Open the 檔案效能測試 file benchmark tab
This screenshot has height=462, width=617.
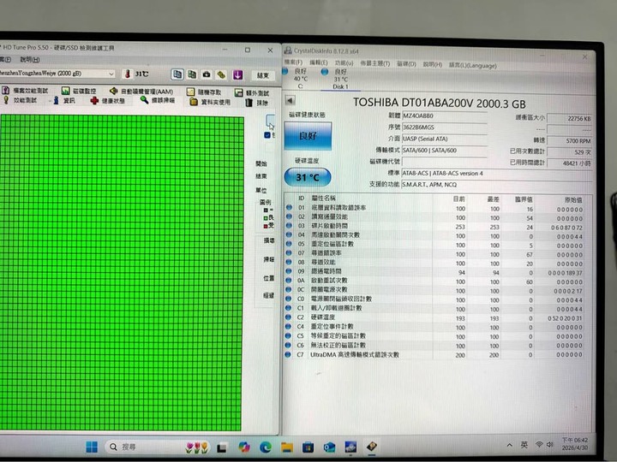(26, 91)
